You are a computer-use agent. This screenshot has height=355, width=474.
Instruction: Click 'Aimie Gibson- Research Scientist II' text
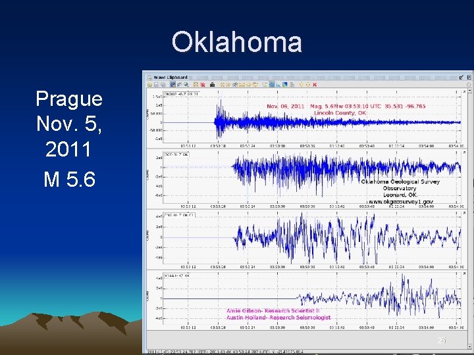pyautogui.click(x=273, y=310)
